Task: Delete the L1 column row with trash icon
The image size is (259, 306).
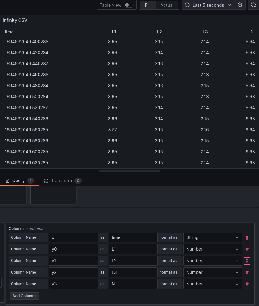Action: (x=247, y=249)
